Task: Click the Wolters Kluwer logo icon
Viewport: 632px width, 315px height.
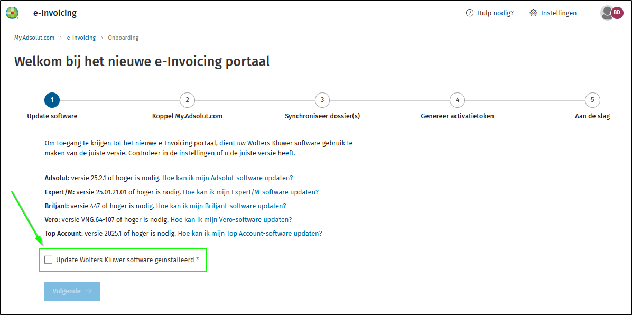Action: (x=12, y=13)
